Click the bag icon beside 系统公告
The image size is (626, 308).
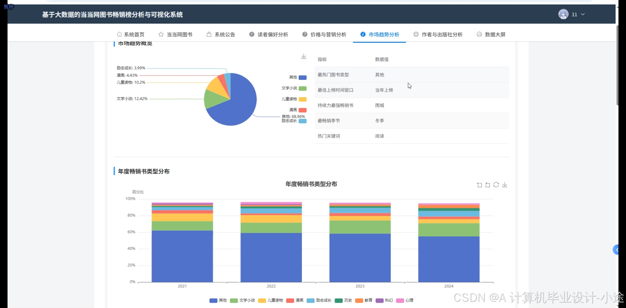pos(209,34)
